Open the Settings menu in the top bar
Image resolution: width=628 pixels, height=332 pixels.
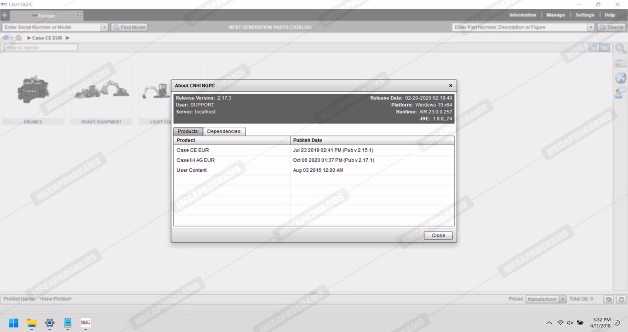(585, 15)
